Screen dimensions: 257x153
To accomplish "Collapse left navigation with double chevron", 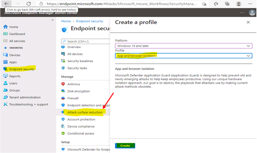I will [53, 20].
